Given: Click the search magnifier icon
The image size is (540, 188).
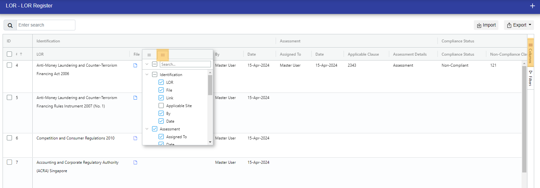Looking at the screenshot, I should pos(10,25).
